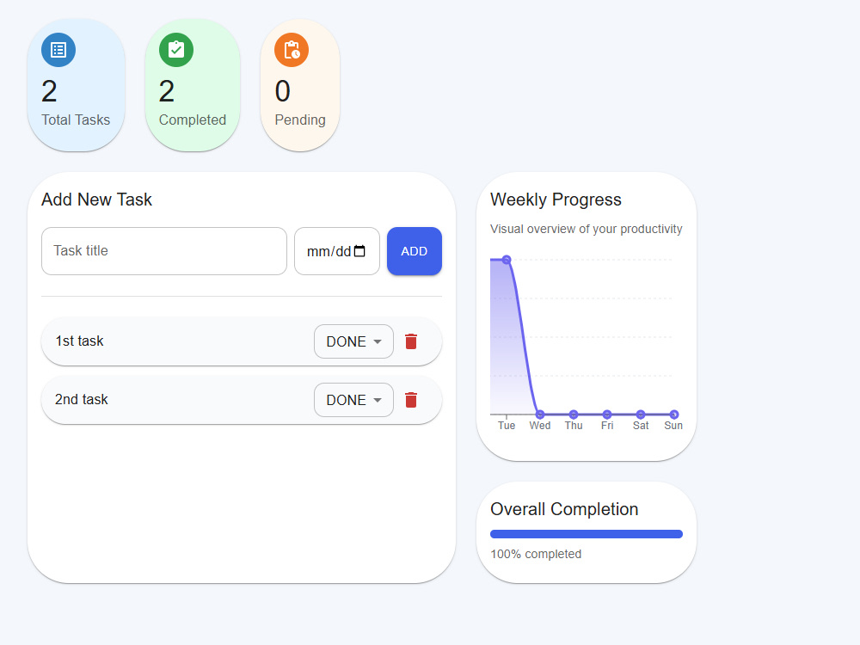Image resolution: width=860 pixels, height=645 pixels.
Task: Click the ADD button
Action: pos(415,251)
